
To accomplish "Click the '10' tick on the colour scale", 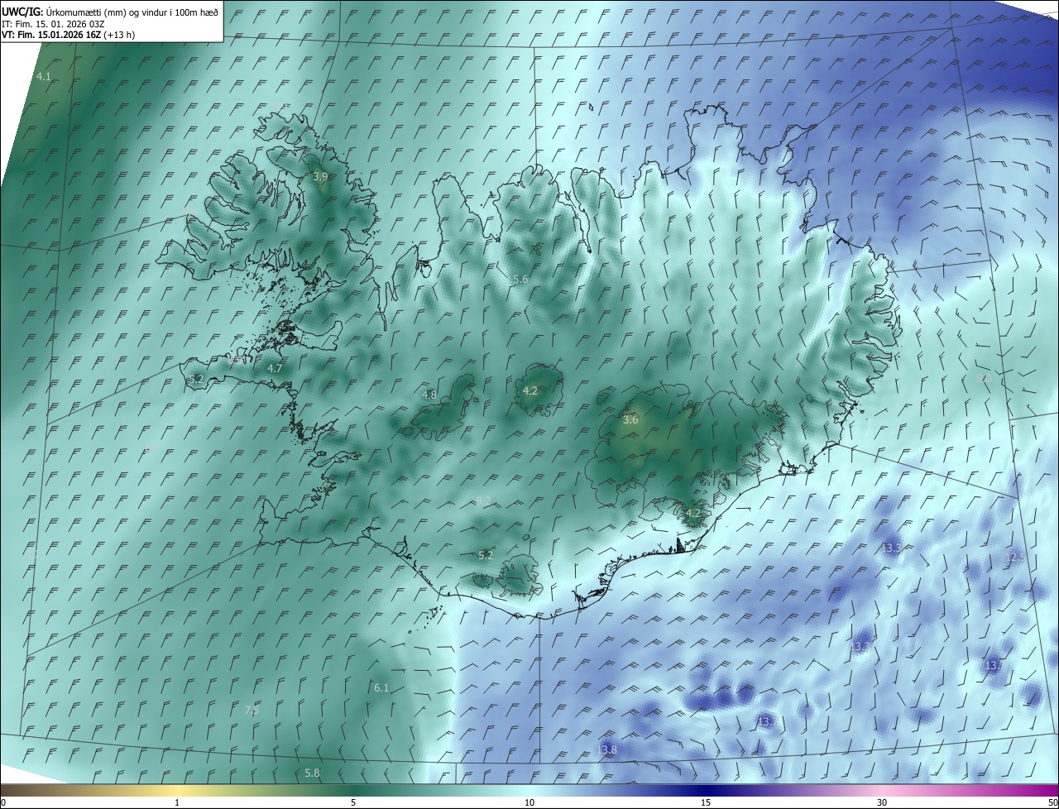I will tap(529, 802).
